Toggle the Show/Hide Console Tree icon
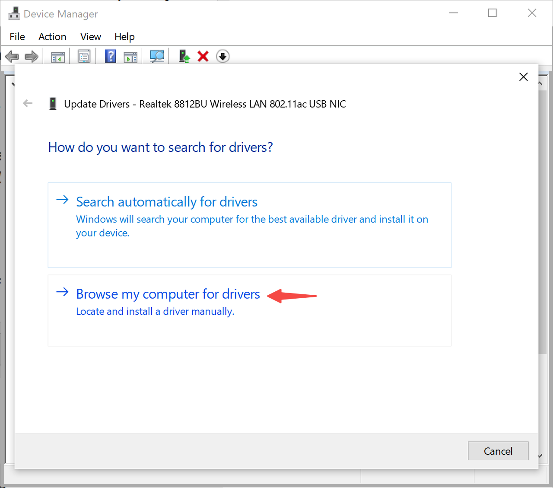This screenshot has width=553, height=488. click(x=58, y=57)
